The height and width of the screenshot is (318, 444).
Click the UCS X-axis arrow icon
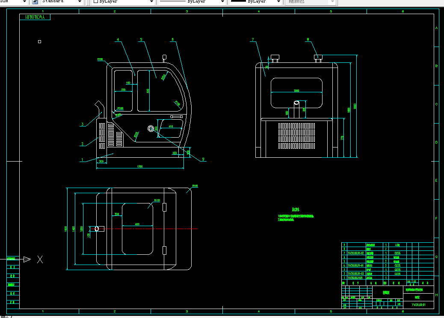[27, 259]
